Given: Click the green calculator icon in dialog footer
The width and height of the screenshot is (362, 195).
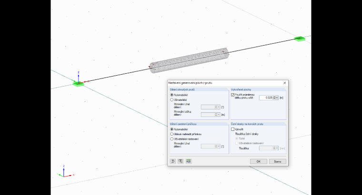Looking at the screenshot, I should tap(189, 161).
